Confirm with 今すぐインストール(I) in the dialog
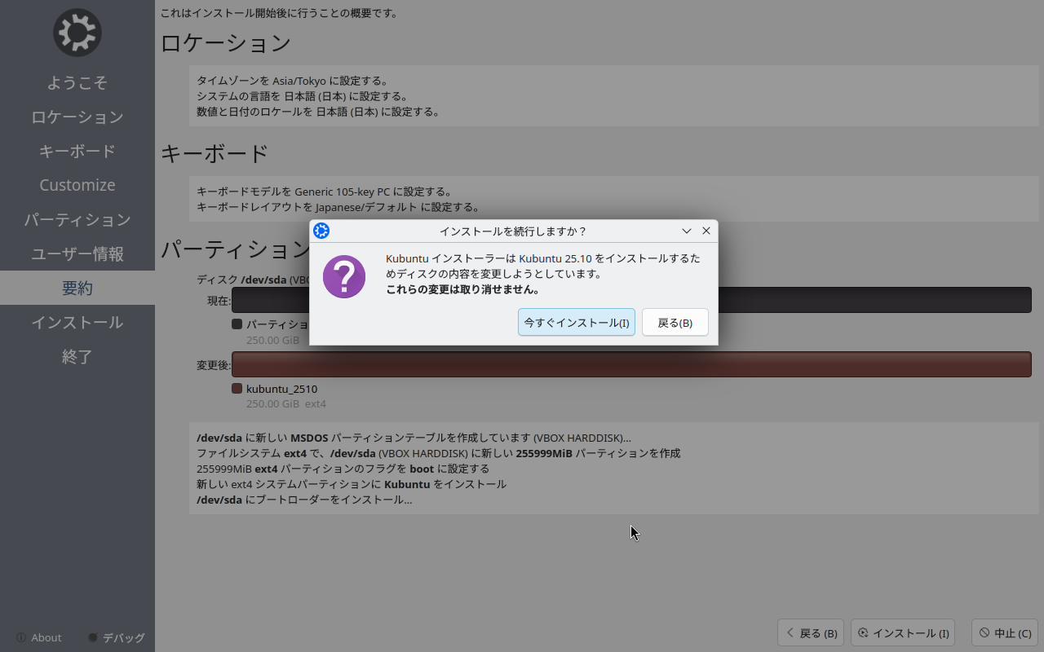 pos(577,322)
